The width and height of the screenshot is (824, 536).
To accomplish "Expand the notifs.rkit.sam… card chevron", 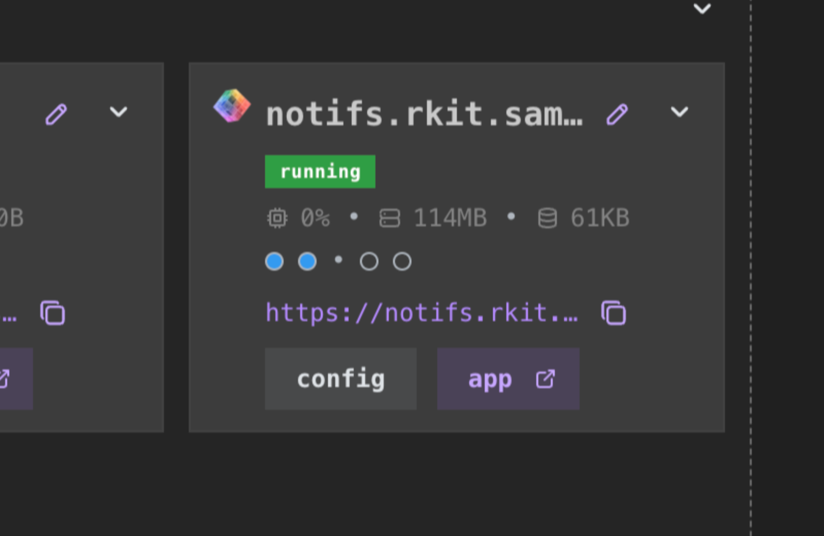I will click(679, 112).
